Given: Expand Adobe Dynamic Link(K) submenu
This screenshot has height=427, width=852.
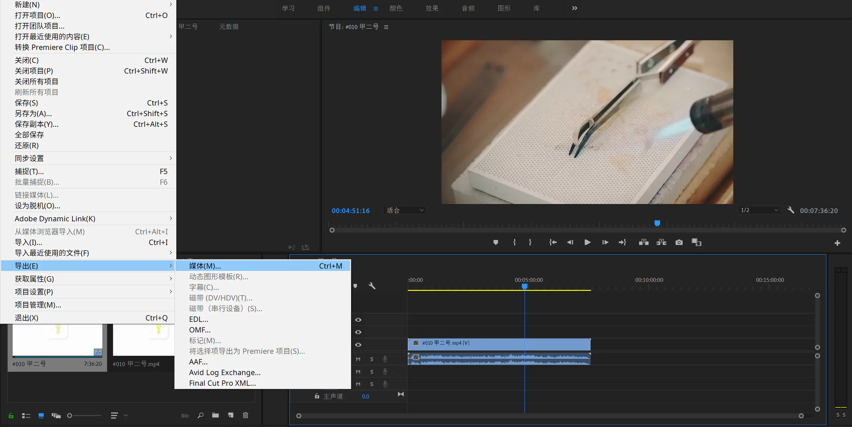Looking at the screenshot, I should pos(88,219).
